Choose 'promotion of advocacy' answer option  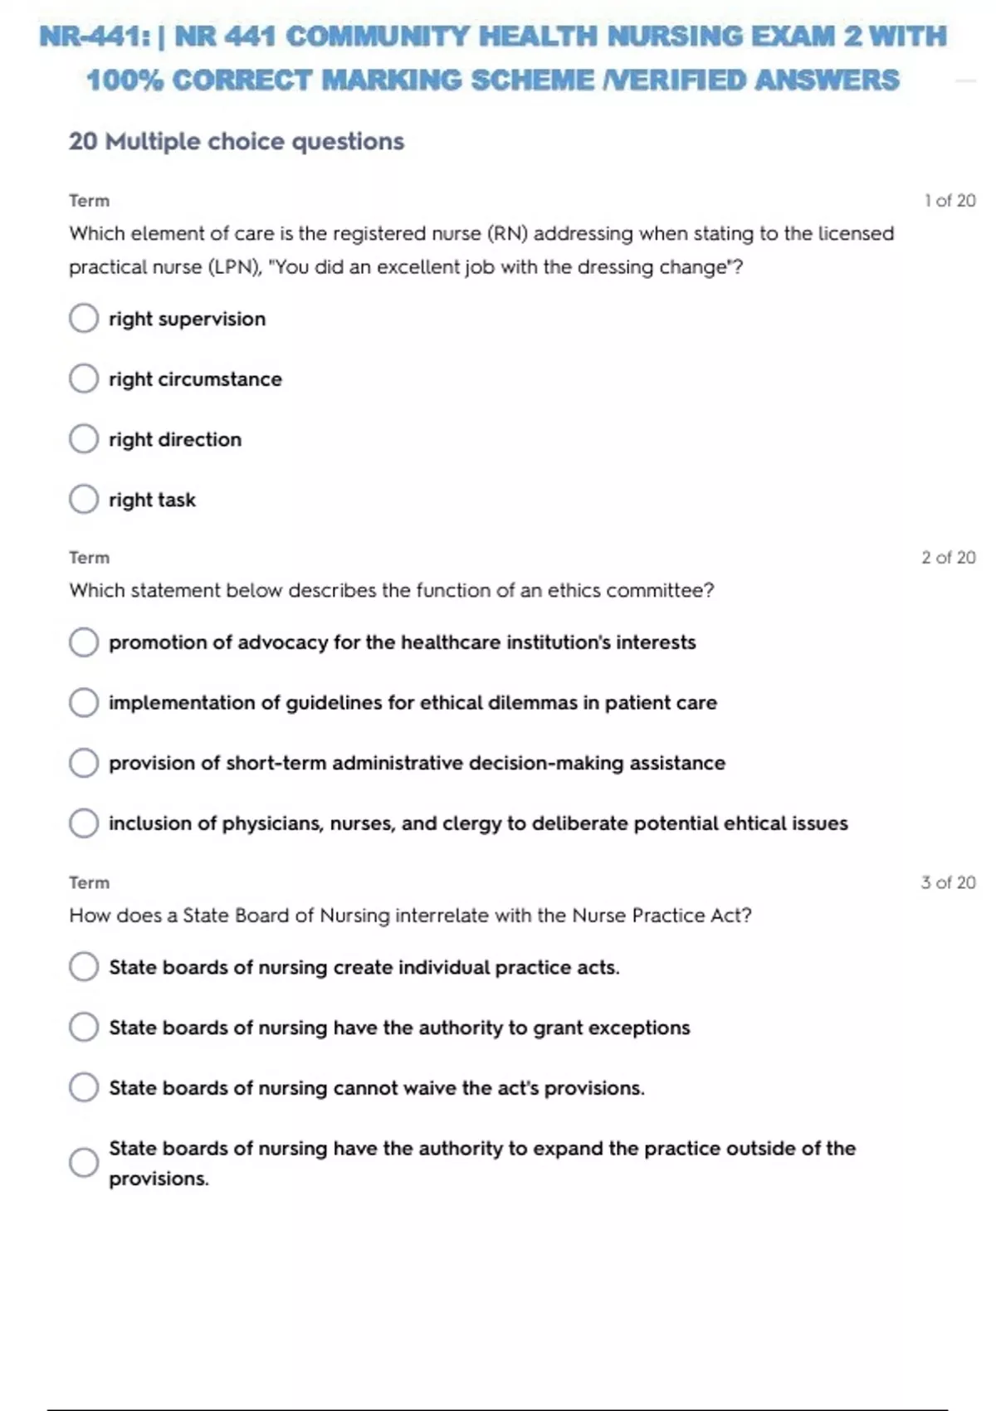84,642
